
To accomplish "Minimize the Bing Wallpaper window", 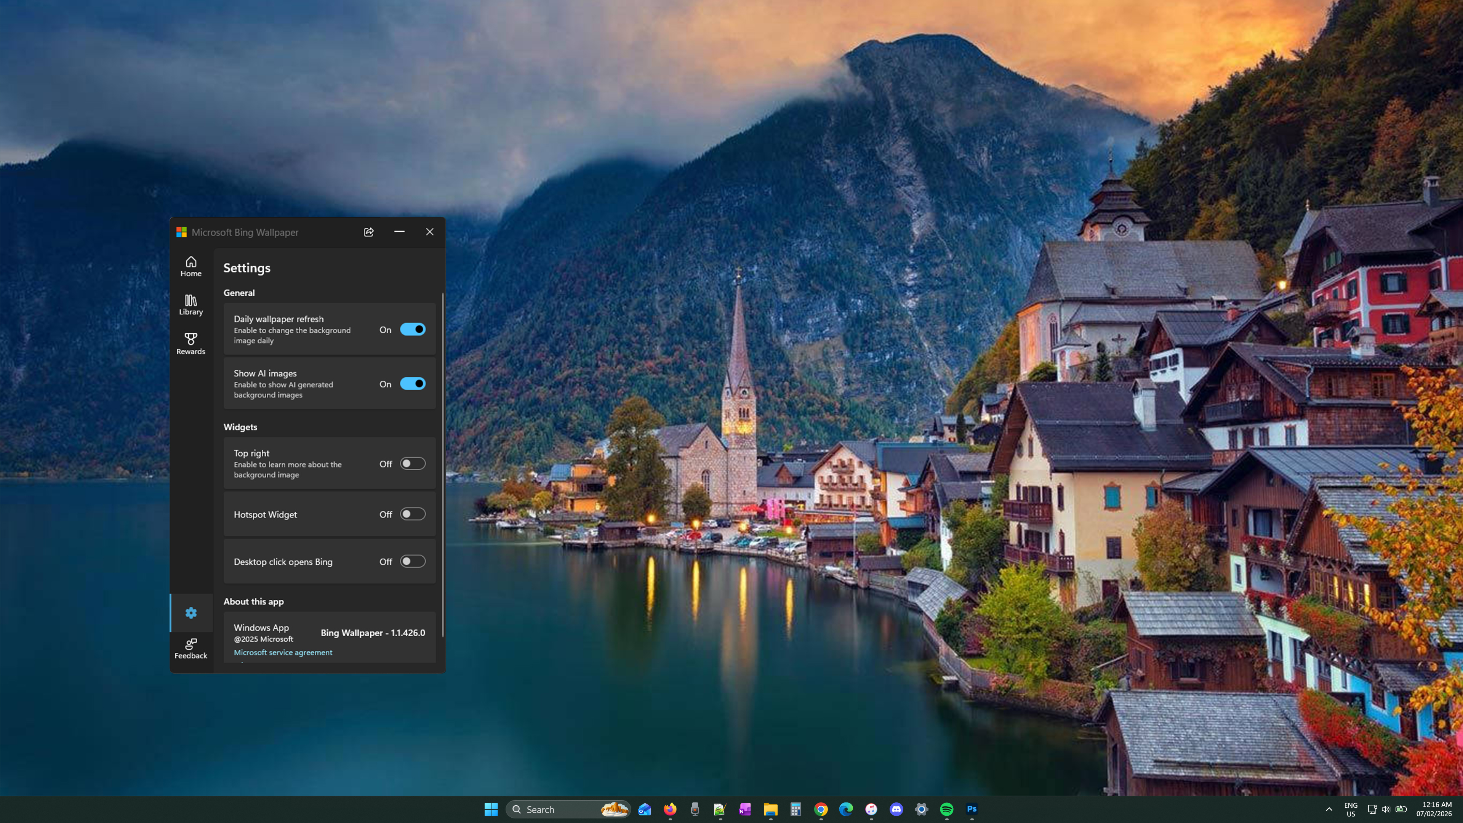I will [399, 232].
